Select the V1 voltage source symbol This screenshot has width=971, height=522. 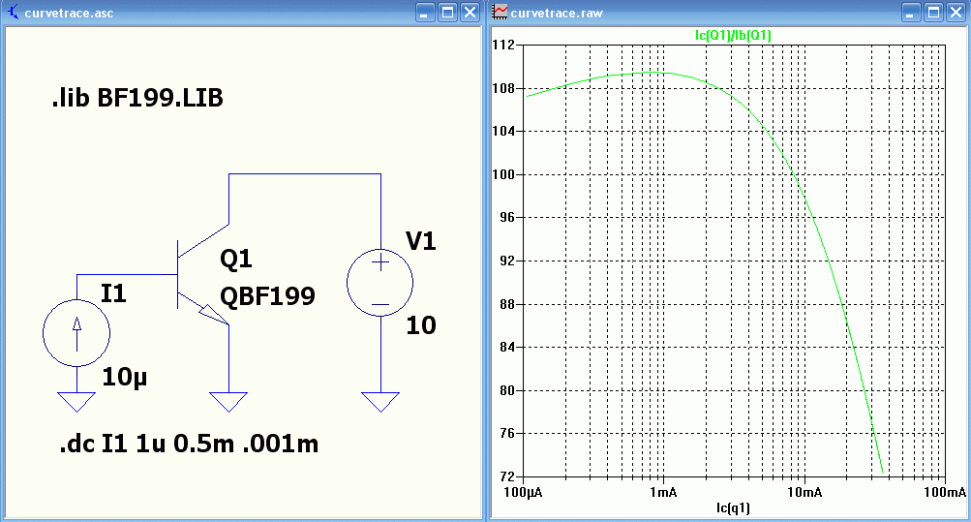pos(380,283)
